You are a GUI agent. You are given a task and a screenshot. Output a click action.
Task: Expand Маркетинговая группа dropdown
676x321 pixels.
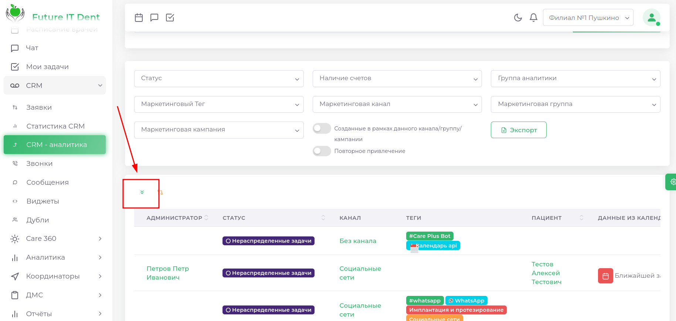tap(575, 104)
